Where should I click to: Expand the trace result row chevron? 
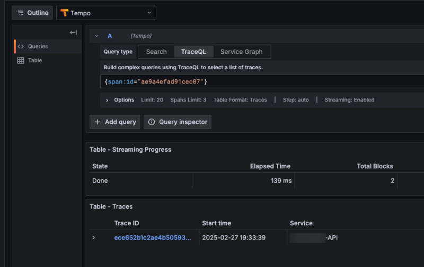pyautogui.click(x=94, y=238)
